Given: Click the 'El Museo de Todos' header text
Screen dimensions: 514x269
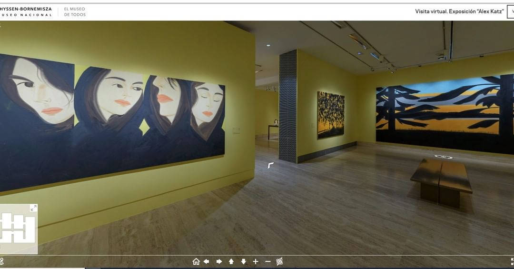Looking at the screenshot, I should (x=75, y=12).
